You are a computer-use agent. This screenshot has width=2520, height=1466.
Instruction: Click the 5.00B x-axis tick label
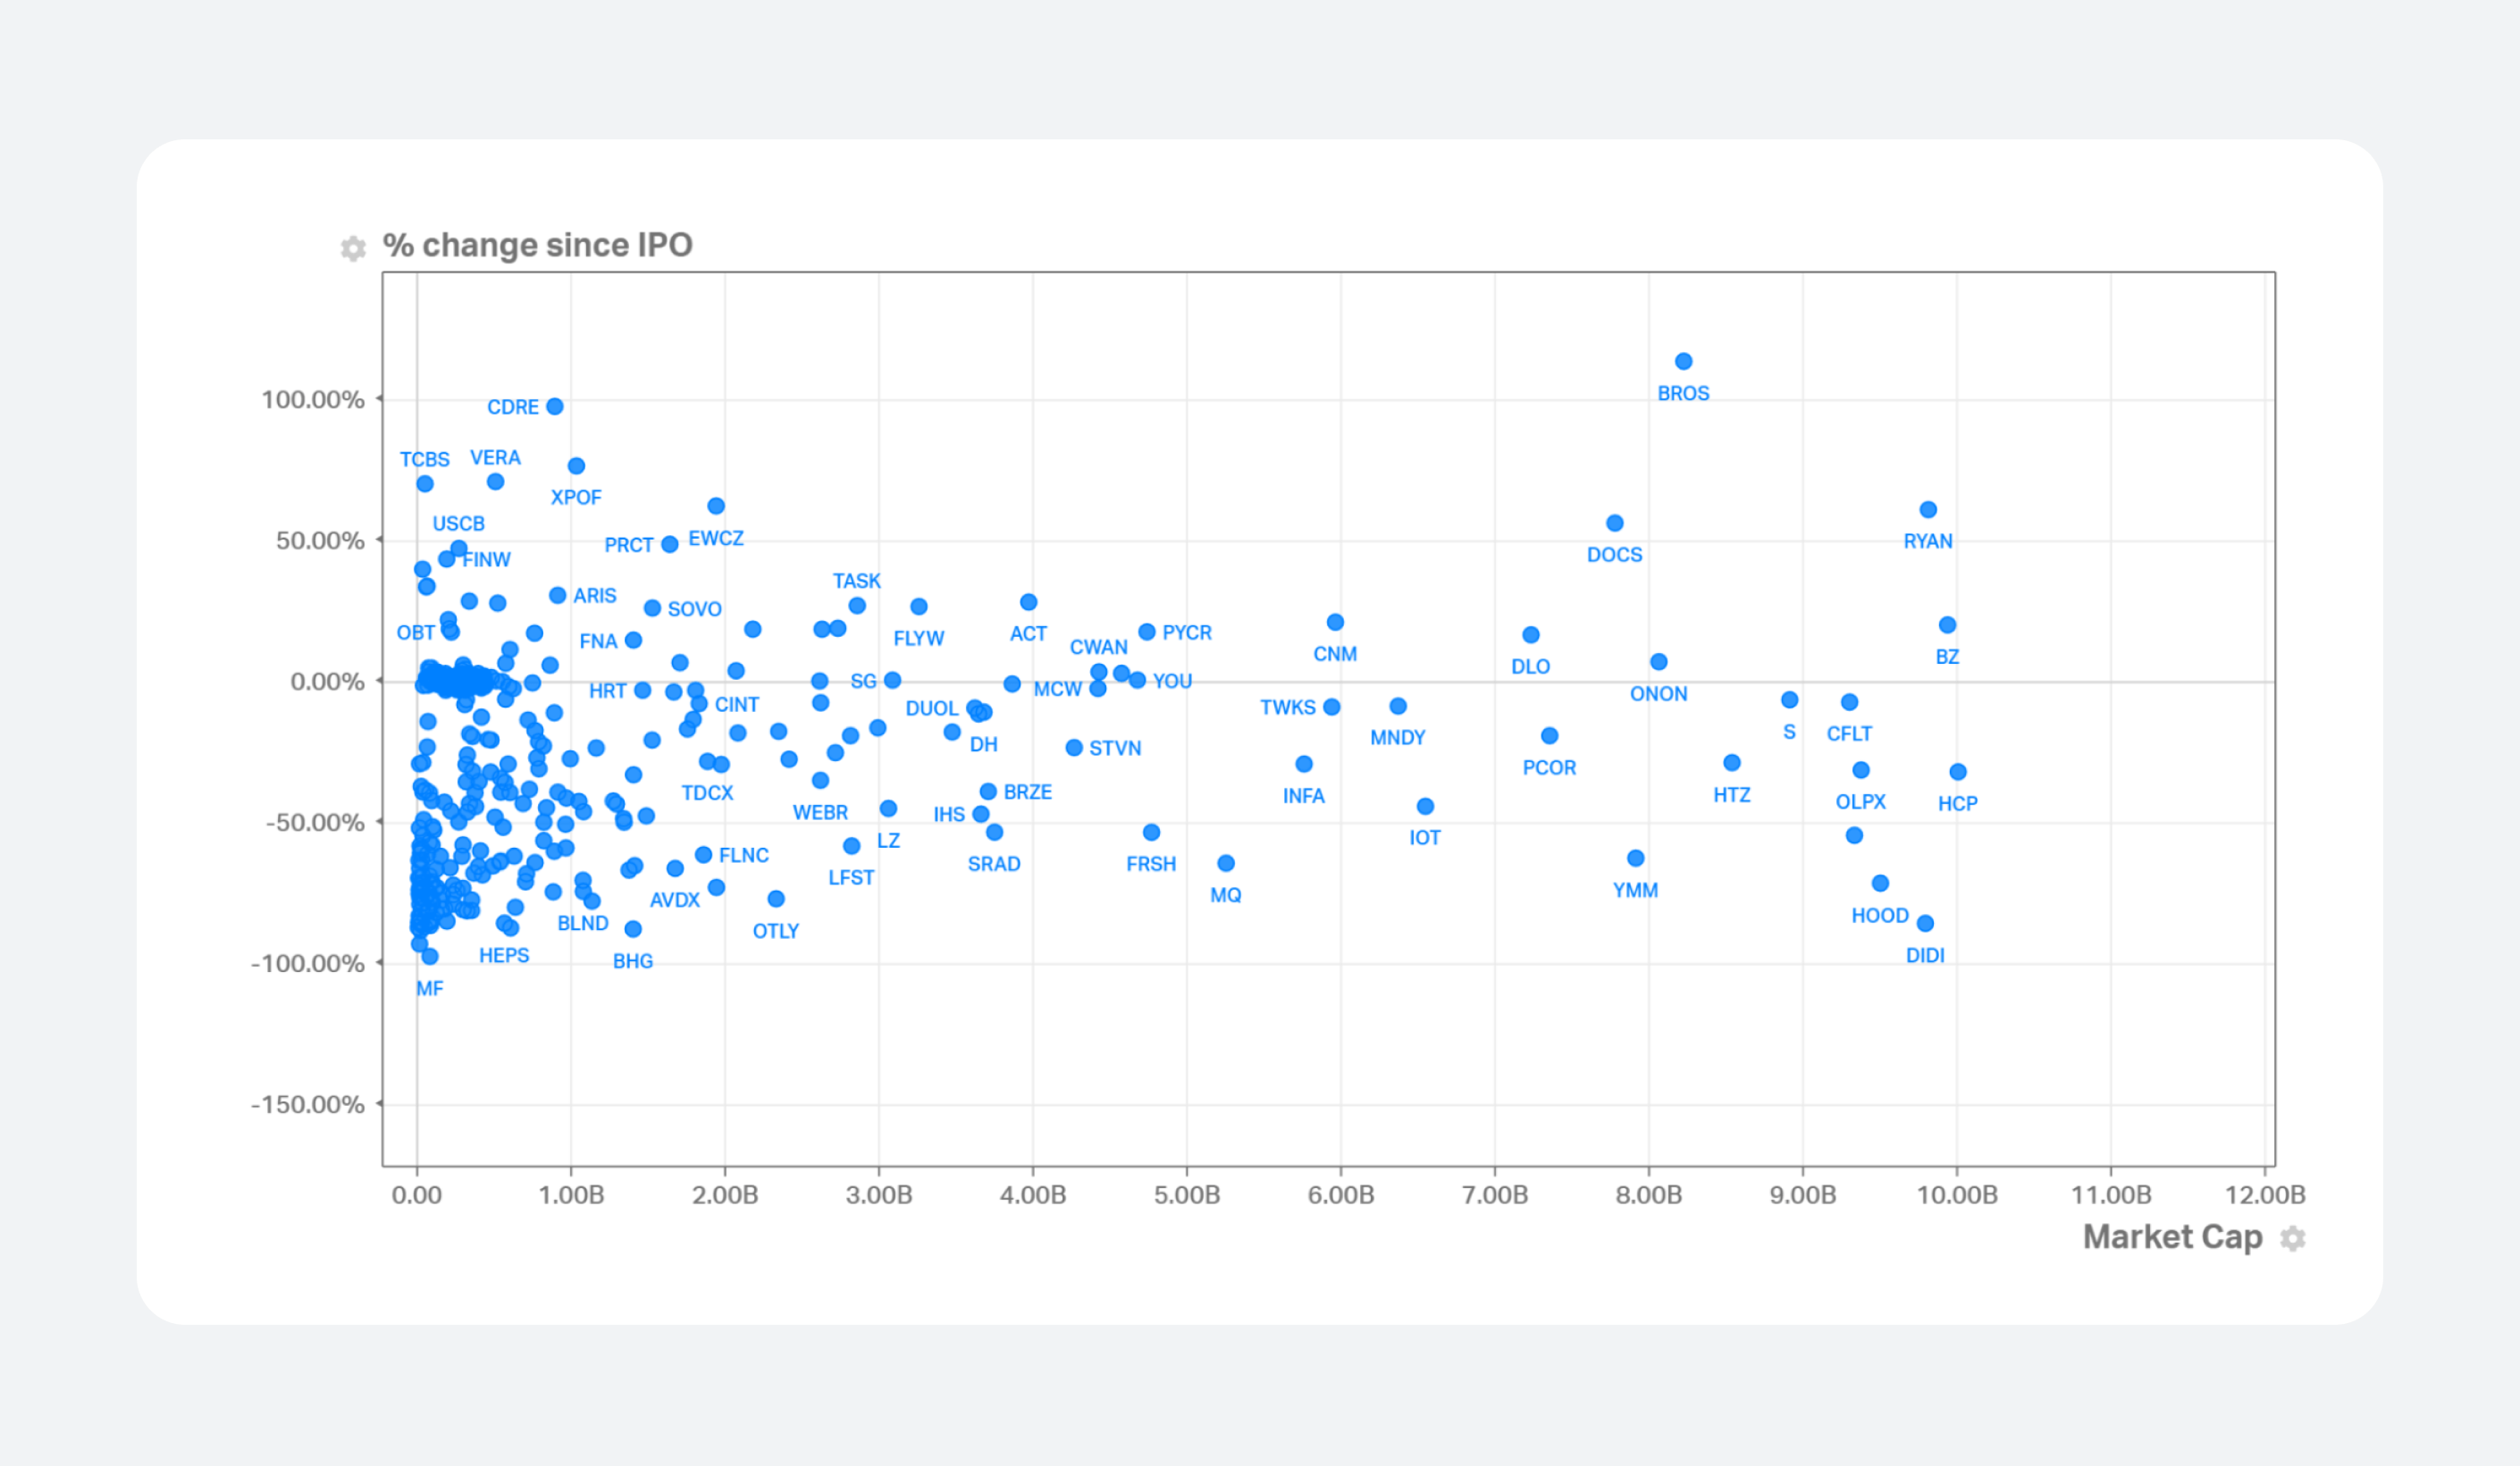(1186, 1194)
